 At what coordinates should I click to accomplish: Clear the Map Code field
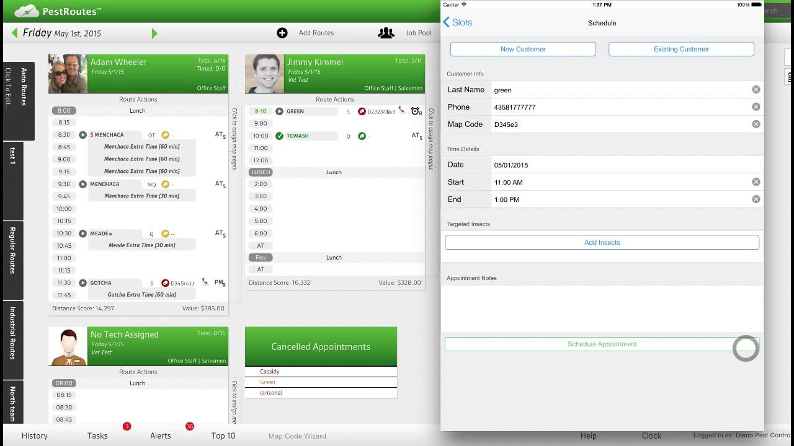pos(756,125)
